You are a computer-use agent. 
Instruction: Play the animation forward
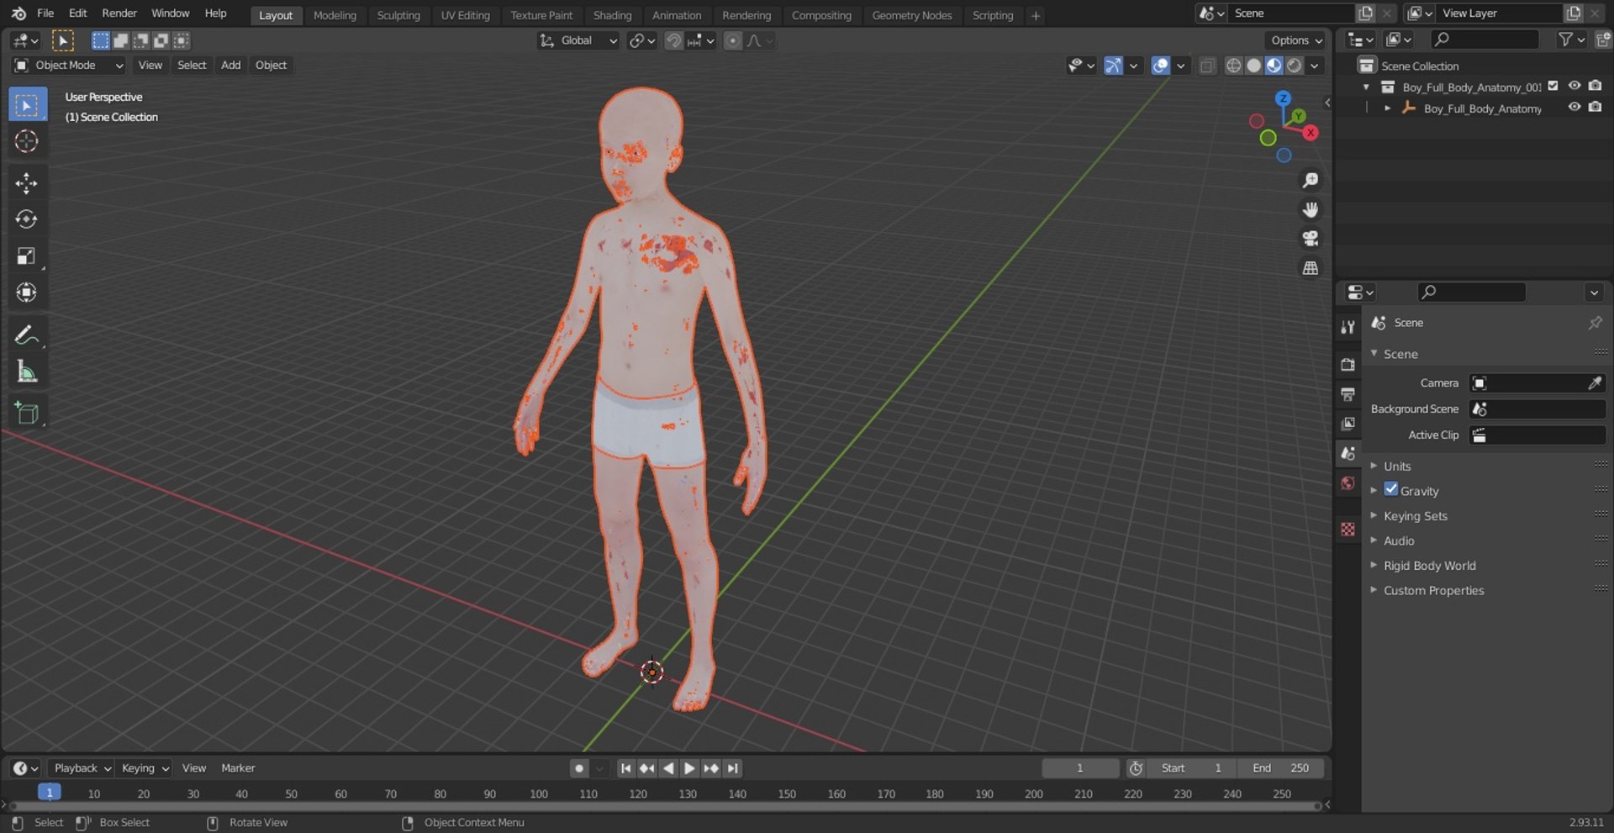point(689,768)
